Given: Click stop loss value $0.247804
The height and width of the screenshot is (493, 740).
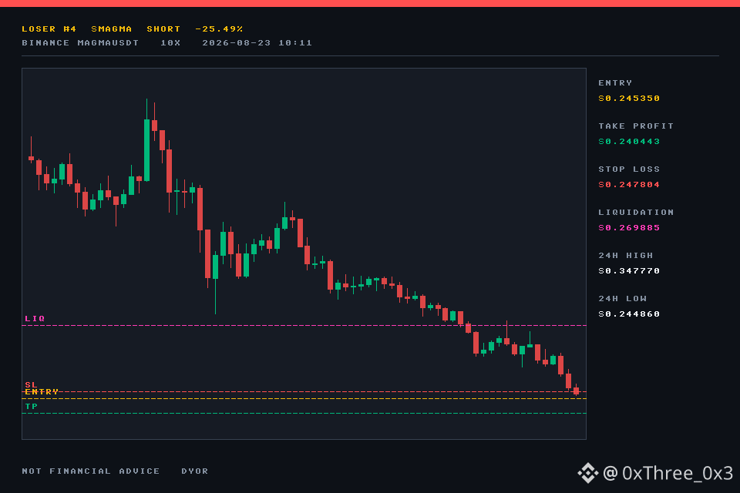Looking at the screenshot, I should [x=629, y=184].
